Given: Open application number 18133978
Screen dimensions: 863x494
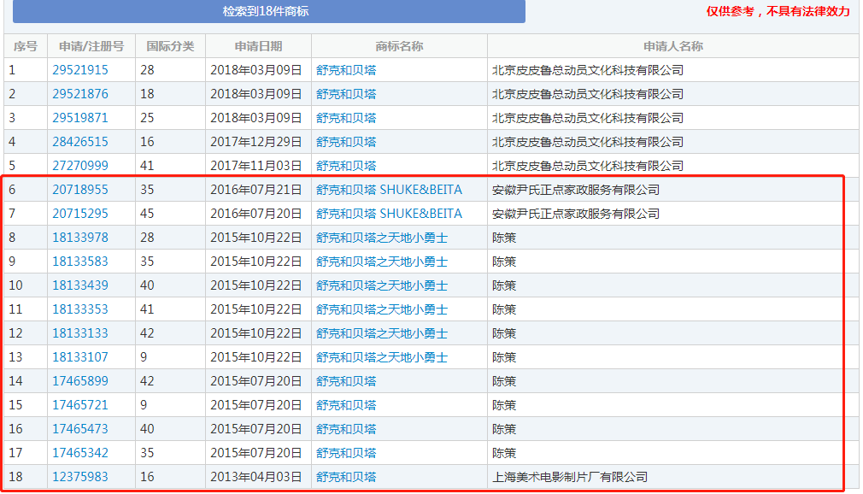Looking at the screenshot, I should 80,238.
